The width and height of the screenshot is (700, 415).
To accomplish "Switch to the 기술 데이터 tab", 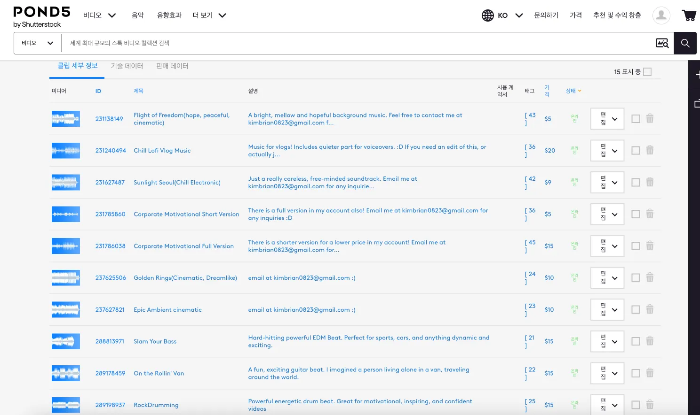I will [127, 66].
